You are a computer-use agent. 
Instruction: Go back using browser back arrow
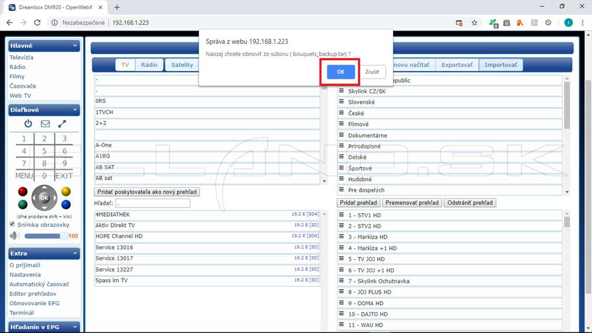[x=10, y=23]
